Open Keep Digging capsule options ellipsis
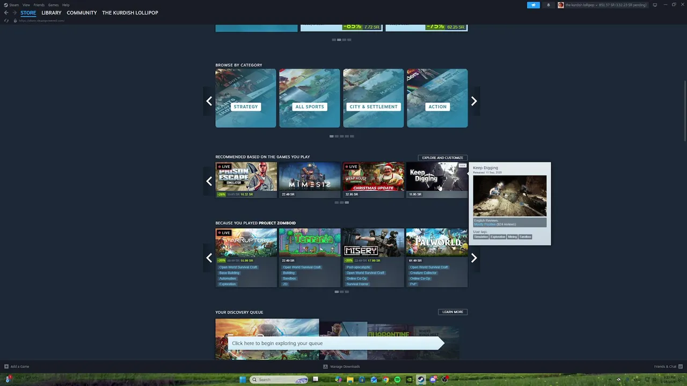This screenshot has width=687, height=386. [463, 166]
